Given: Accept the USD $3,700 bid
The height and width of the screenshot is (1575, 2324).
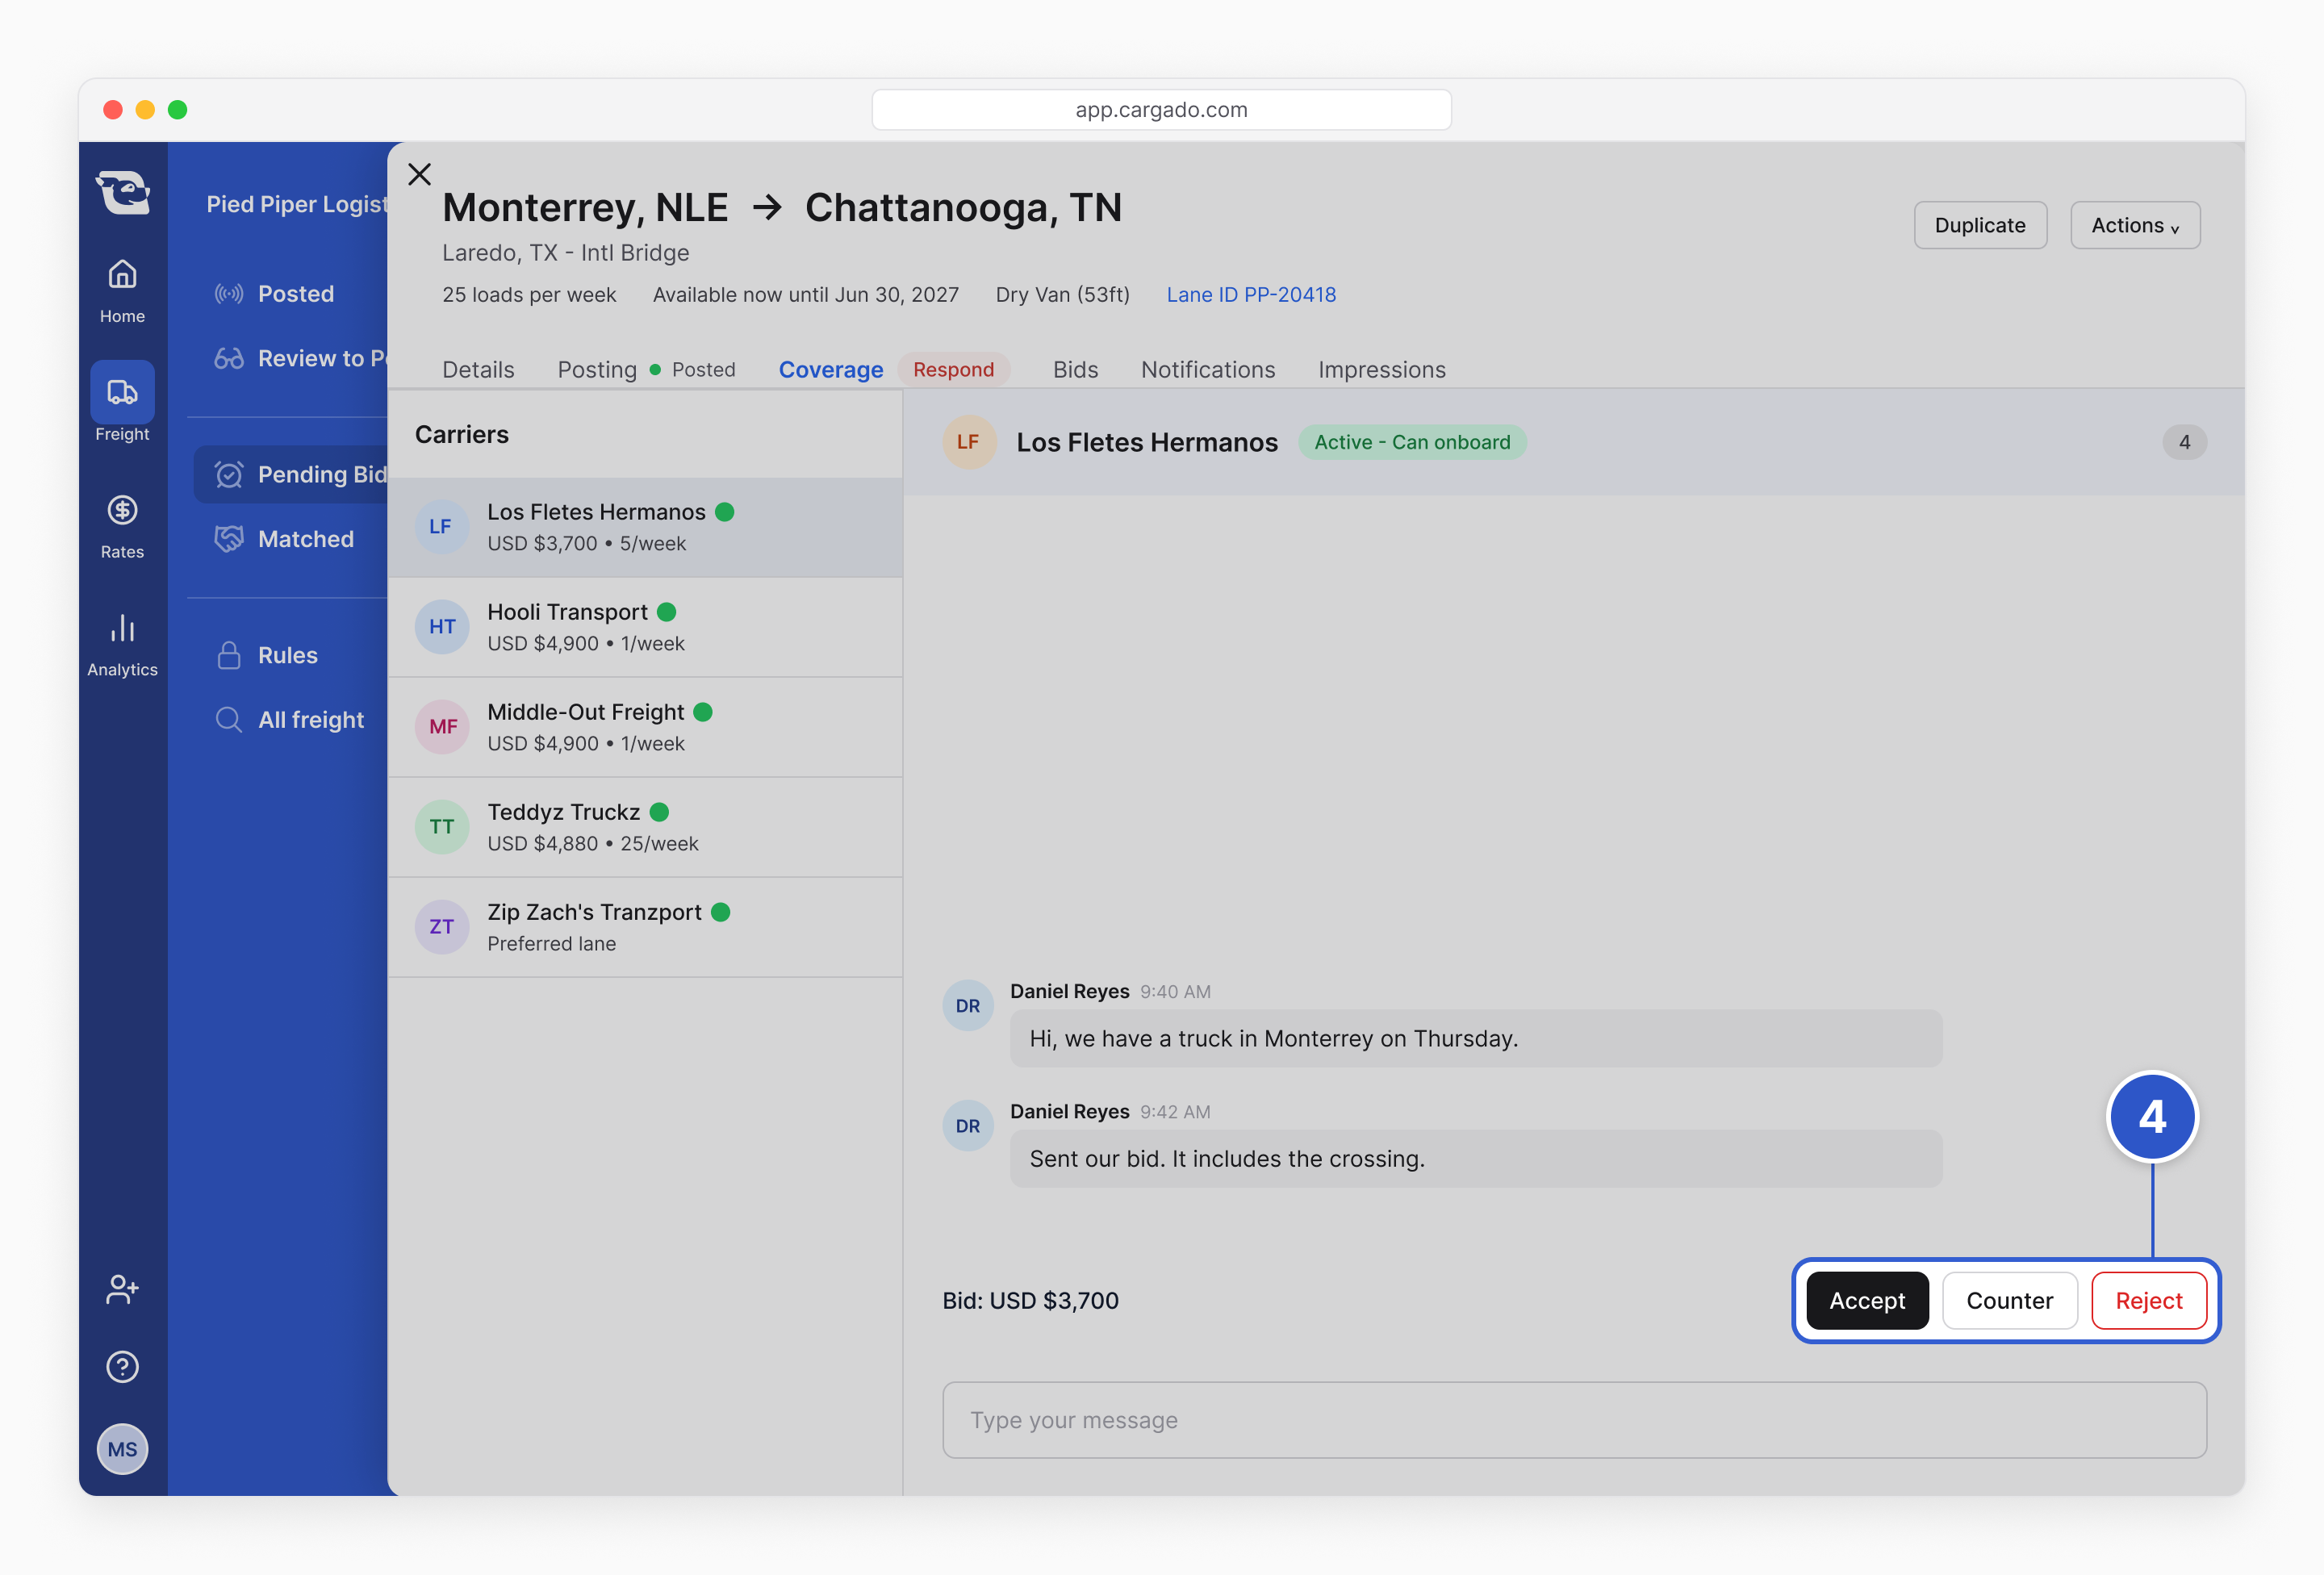Looking at the screenshot, I should point(1867,1301).
